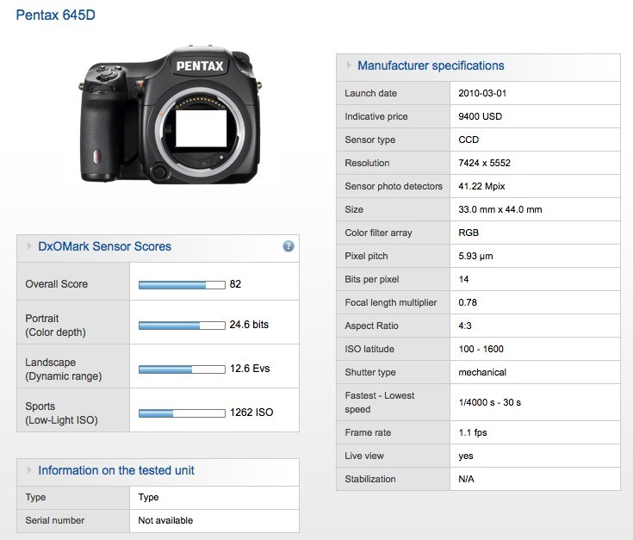Screen dimensions: 633x540
Task: Collapse the Information on the tested unit arrow
Action: [29, 469]
